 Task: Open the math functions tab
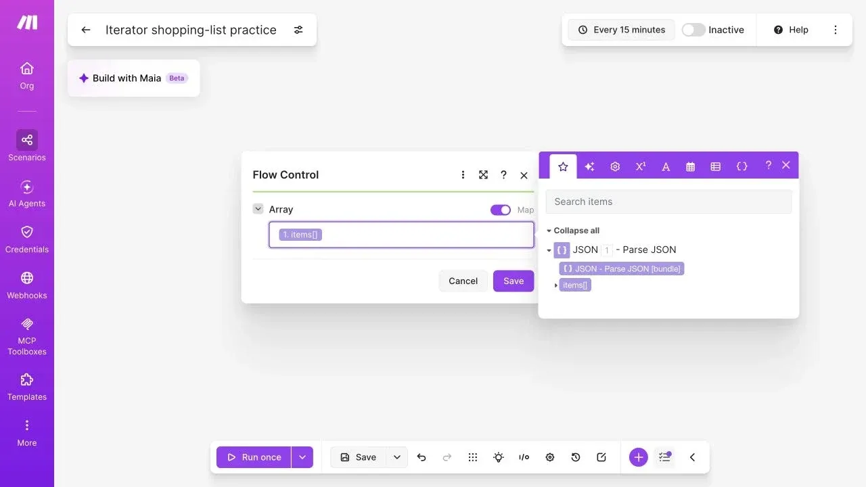pos(640,166)
